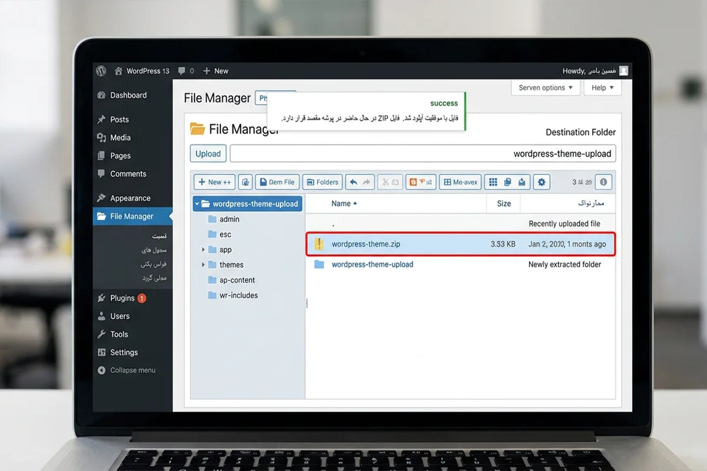Expand the spp folder arrow
707x471 pixels.
[203, 250]
